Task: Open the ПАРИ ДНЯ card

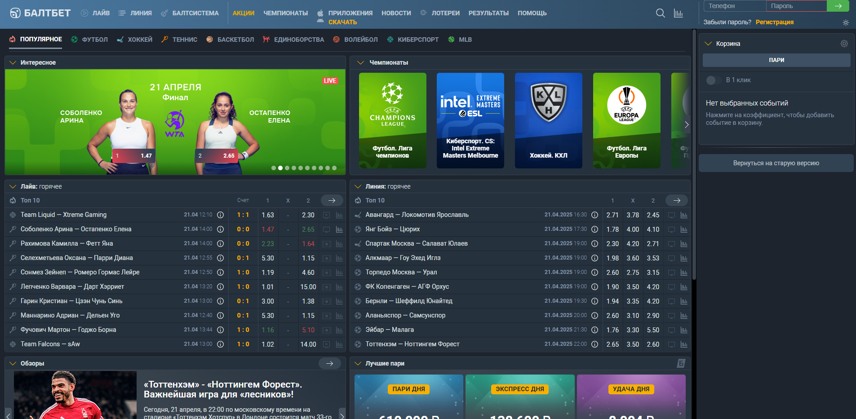Action: pos(409,397)
